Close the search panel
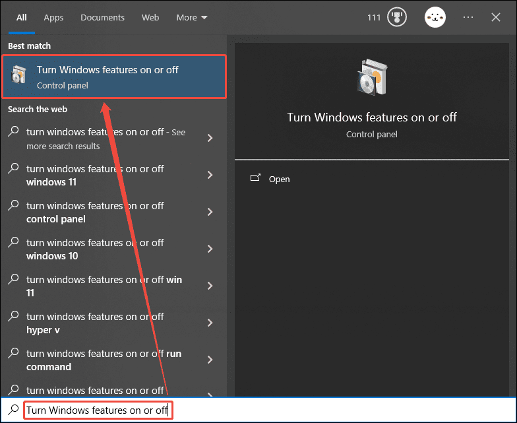Viewport: 517px width, 423px height. pos(496,17)
